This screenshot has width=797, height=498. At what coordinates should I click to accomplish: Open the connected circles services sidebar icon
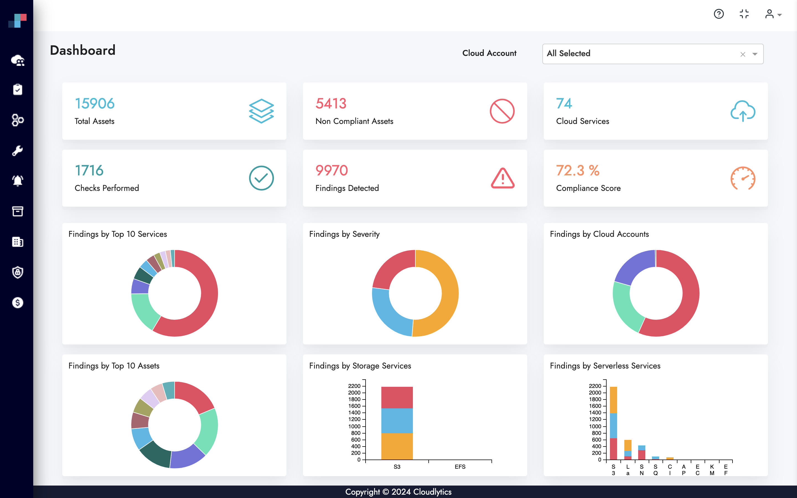click(17, 120)
